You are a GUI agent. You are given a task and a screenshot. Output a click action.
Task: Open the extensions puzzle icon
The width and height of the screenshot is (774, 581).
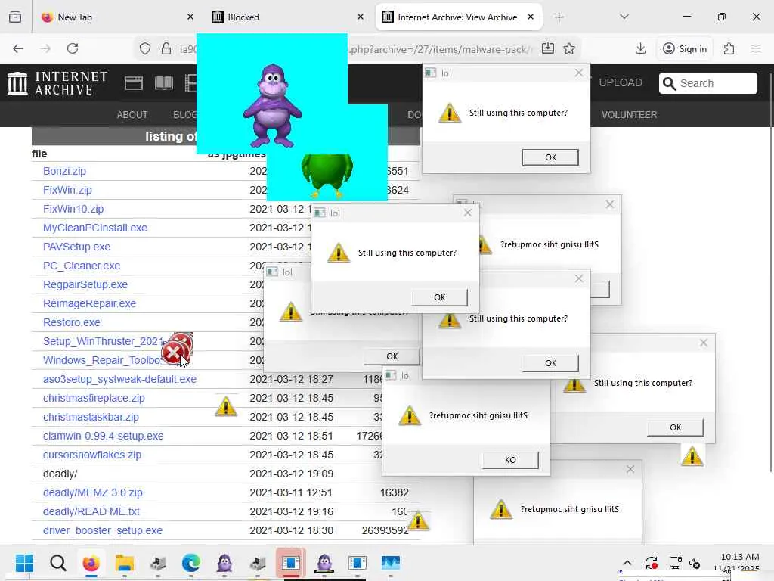coord(729,48)
